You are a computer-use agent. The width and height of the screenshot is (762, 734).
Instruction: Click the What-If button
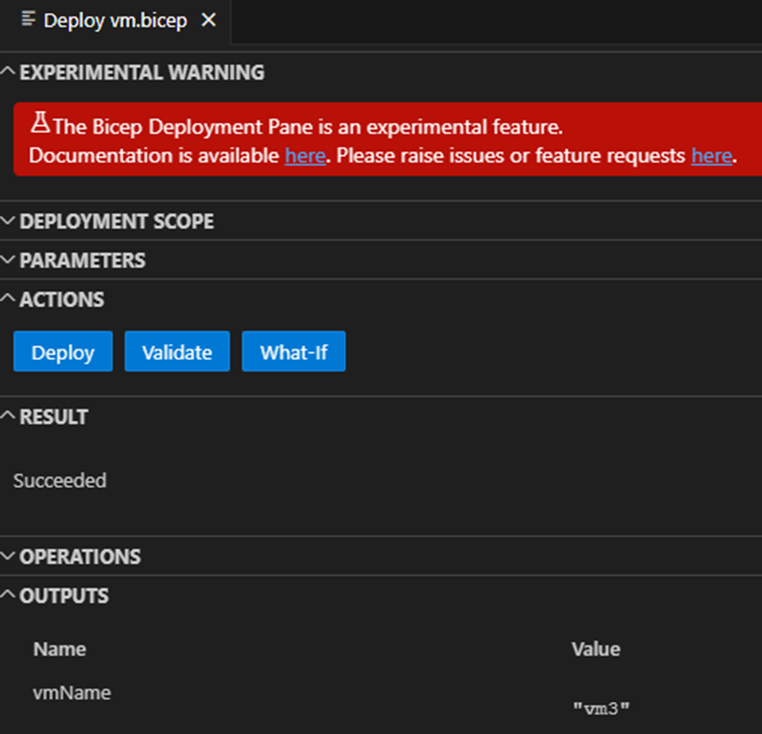[x=293, y=352]
